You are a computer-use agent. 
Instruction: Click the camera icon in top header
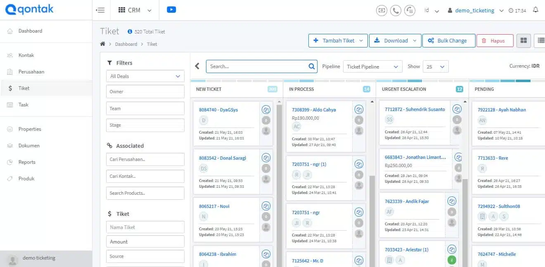(x=382, y=11)
